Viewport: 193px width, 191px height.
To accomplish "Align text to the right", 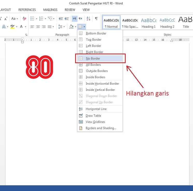I will pos(44,27).
